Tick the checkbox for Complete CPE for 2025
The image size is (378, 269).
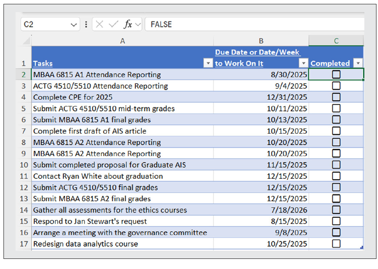coord(336,97)
